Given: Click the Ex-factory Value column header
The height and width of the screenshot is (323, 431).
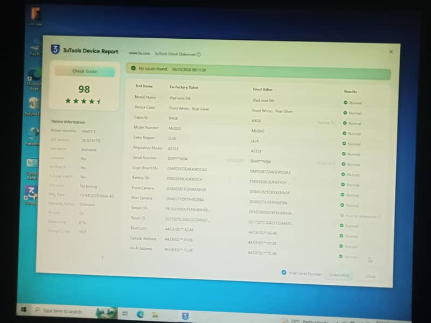Looking at the screenshot, I should (x=184, y=87).
